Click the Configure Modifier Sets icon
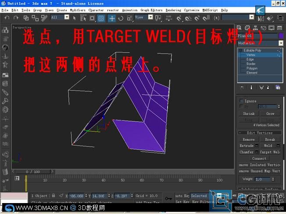This screenshot has width=286, height=214. tap(278, 88)
